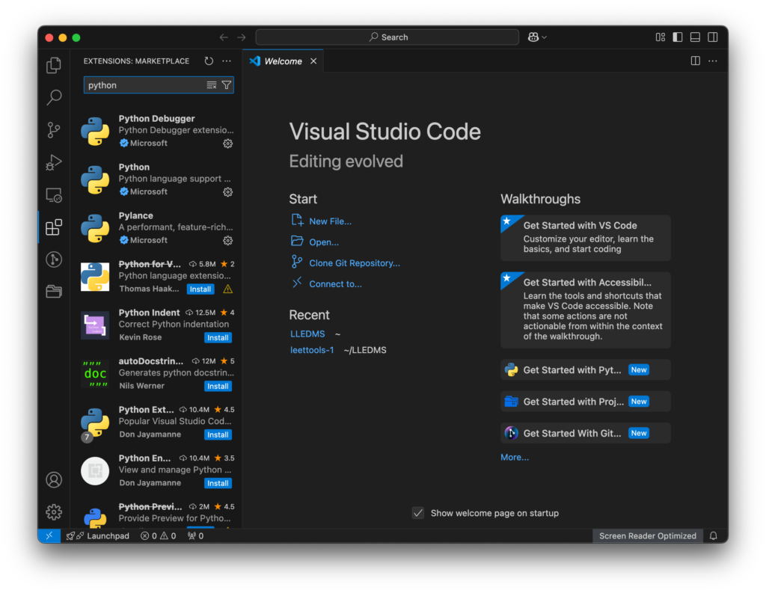Install Python for VSCode by Thomas Haakon
Screen dimensions: 766x593
pos(200,289)
